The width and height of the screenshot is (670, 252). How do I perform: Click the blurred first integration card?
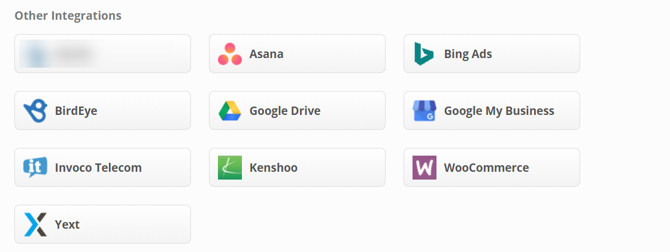[102, 54]
